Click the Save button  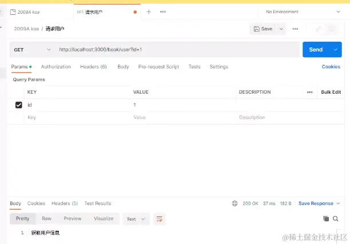click(263, 29)
